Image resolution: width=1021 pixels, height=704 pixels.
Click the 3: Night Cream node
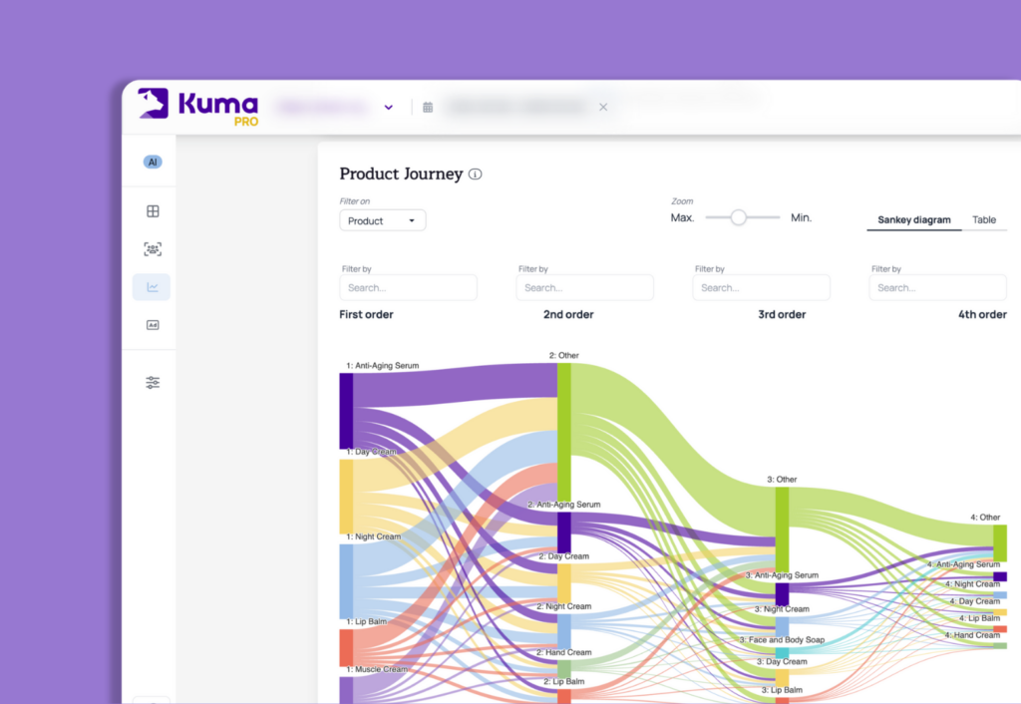pyautogui.click(x=782, y=626)
